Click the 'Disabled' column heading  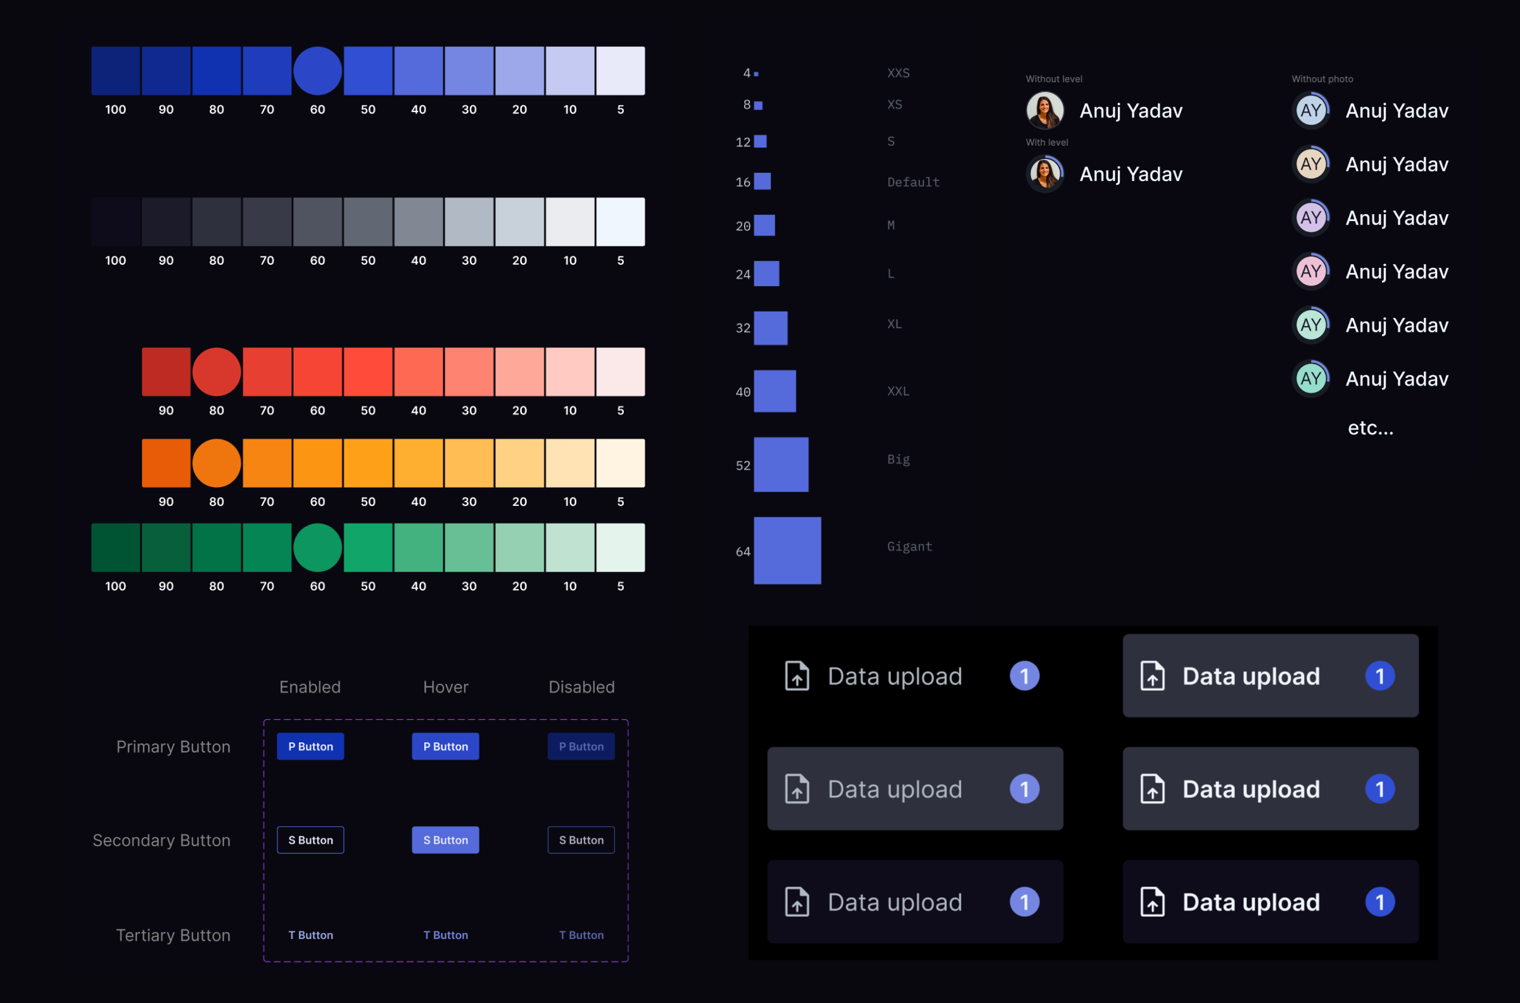pos(581,687)
